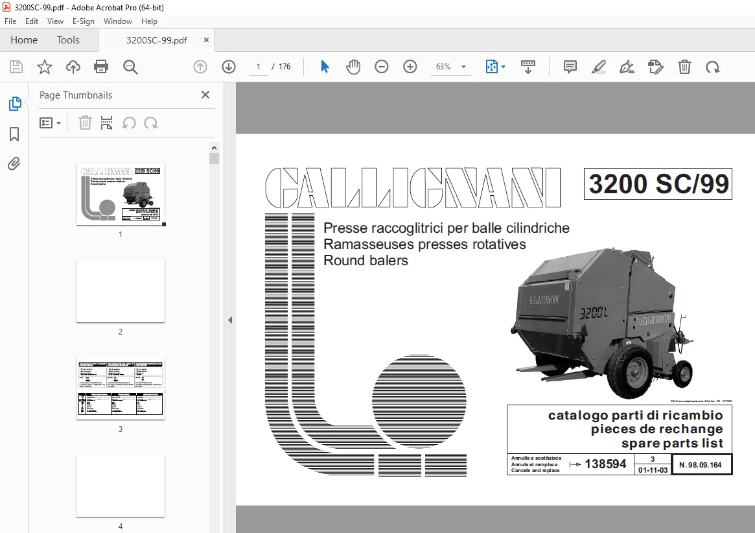Select blank page 4 thumbnail
755x533 pixels.
[121, 486]
